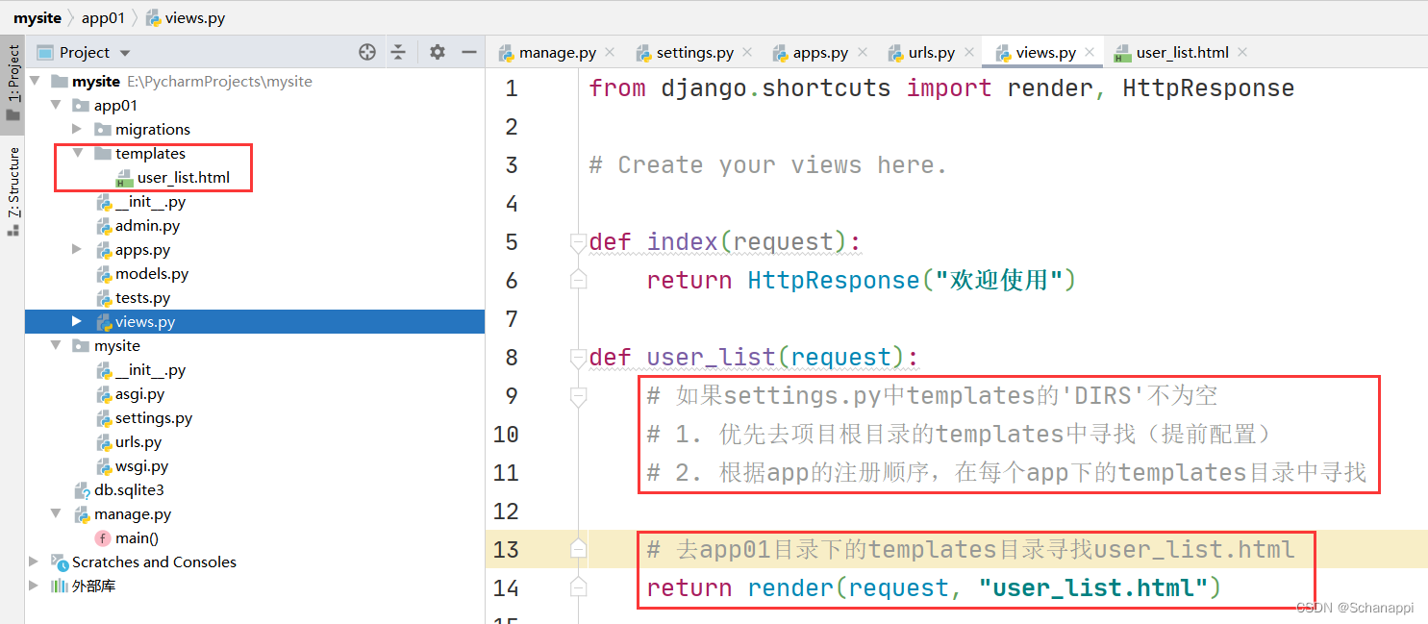Viewport: 1428px width, 624px height.
Task: Close the urls.py tab
Action: (x=969, y=53)
